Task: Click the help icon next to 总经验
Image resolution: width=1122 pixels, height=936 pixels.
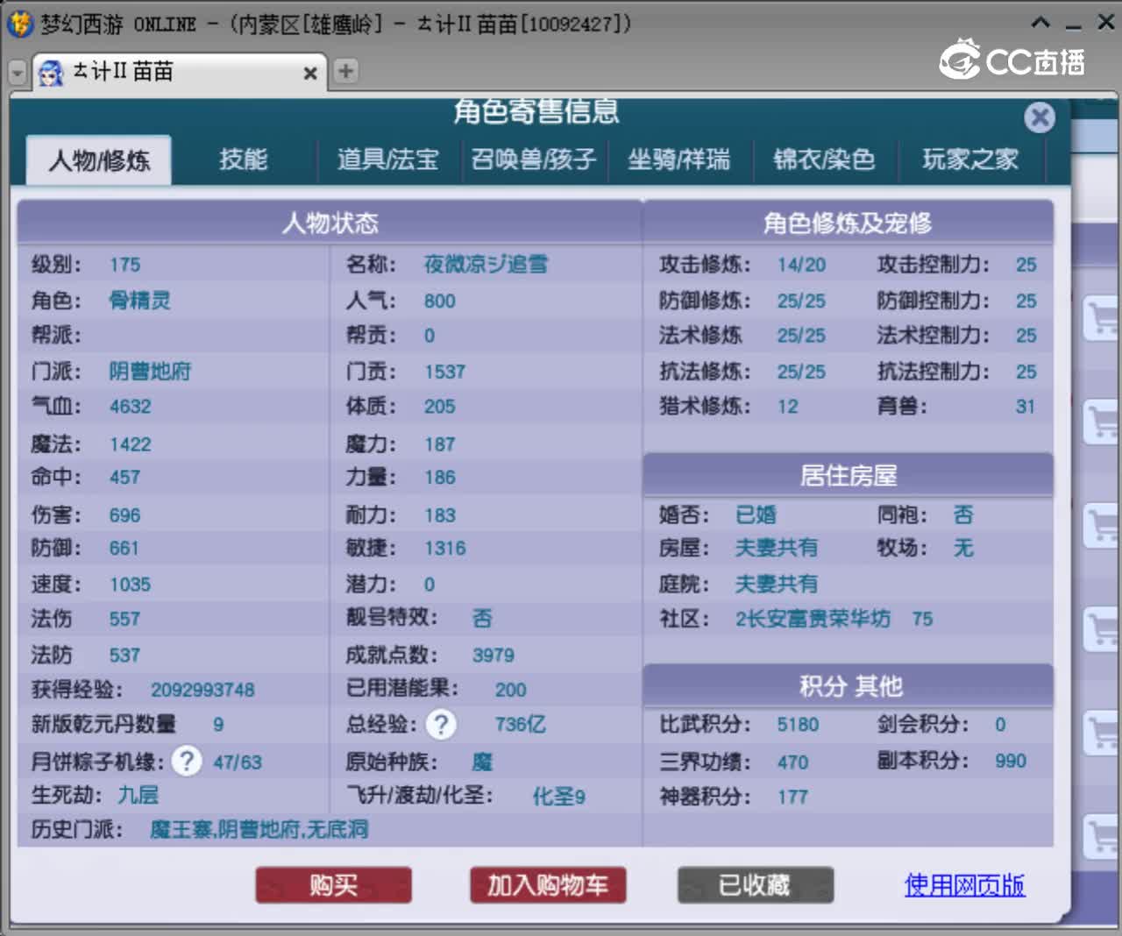Action: tap(441, 724)
